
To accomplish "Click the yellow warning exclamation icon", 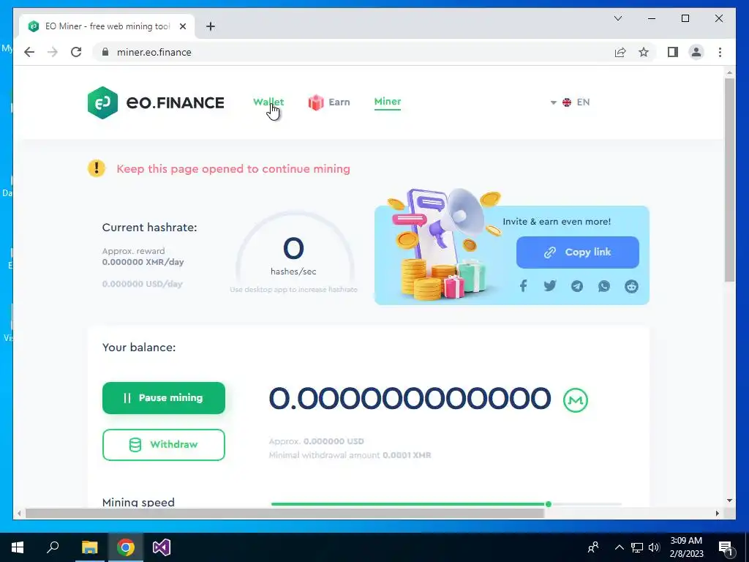I will point(96,168).
